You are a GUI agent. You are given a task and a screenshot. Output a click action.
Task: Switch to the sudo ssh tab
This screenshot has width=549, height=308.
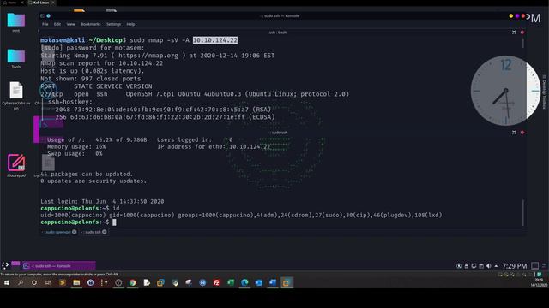click(93, 232)
